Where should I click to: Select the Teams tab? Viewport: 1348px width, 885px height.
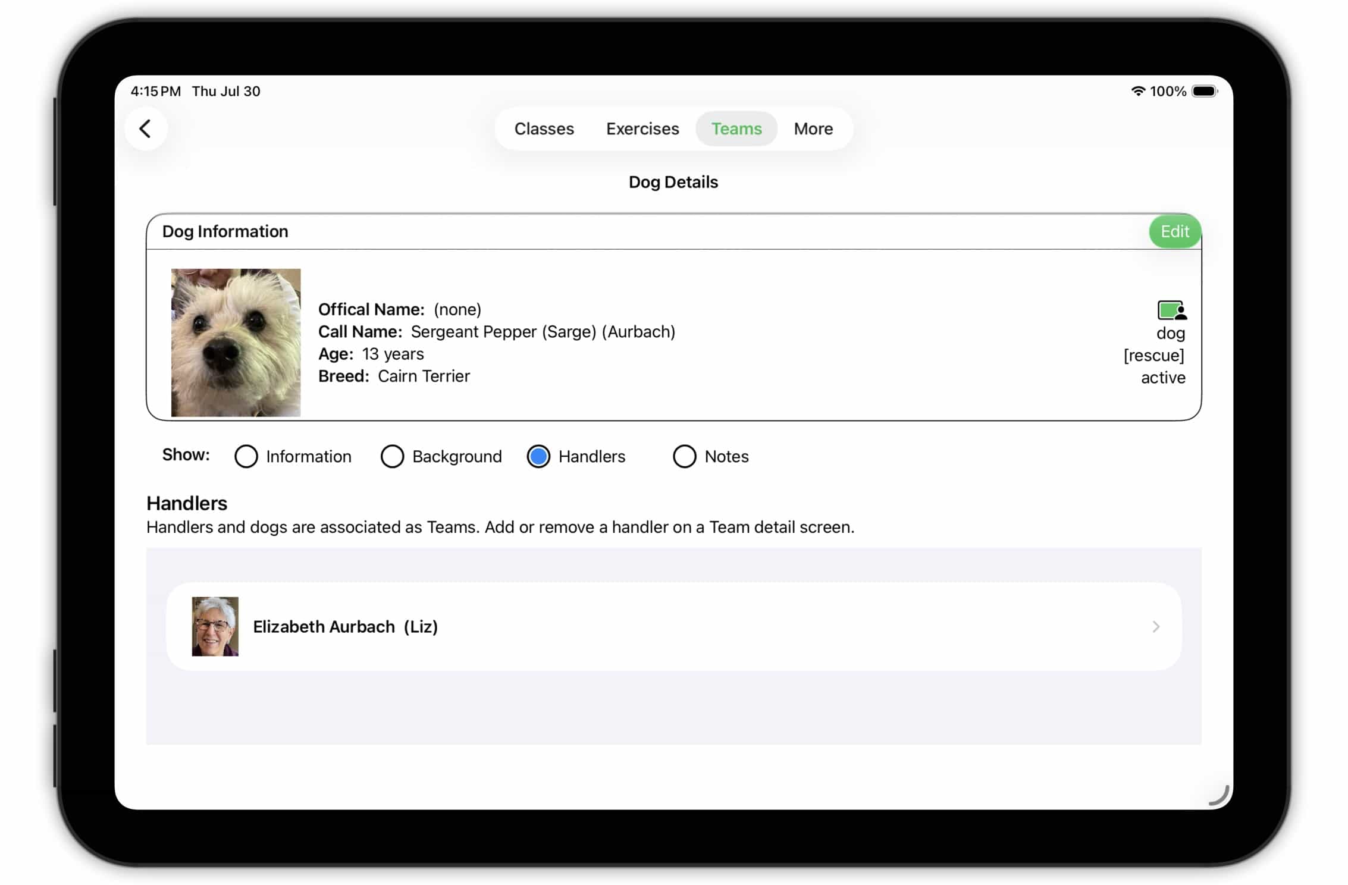(x=736, y=128)
